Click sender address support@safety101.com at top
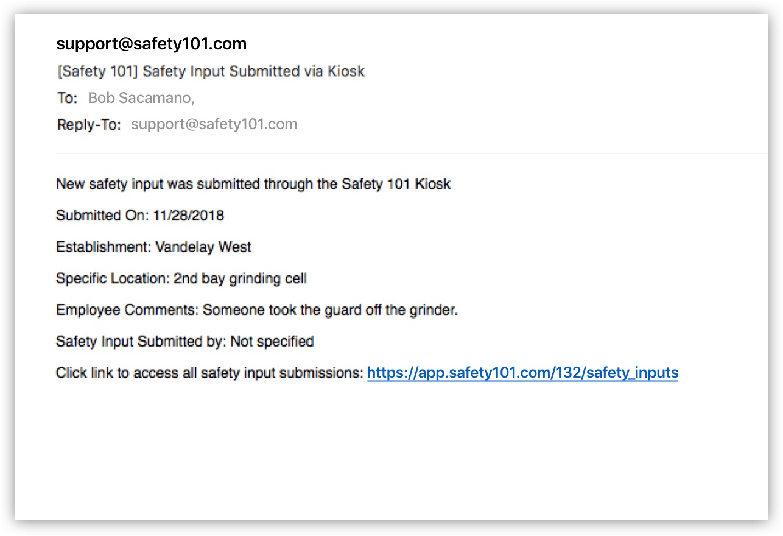 point(152,44)
